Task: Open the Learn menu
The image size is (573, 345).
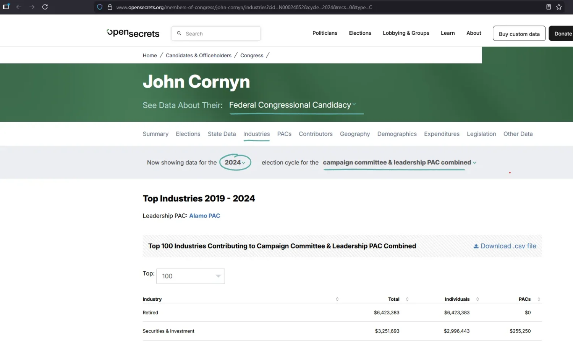Action: [448, 33]
